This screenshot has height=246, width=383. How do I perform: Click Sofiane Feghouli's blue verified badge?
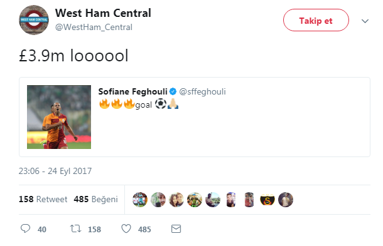point(173,91)
